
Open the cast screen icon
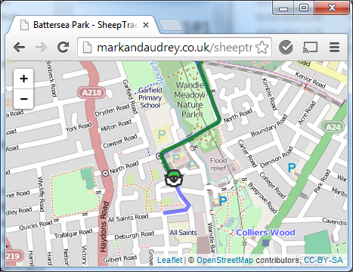point(310,47)
